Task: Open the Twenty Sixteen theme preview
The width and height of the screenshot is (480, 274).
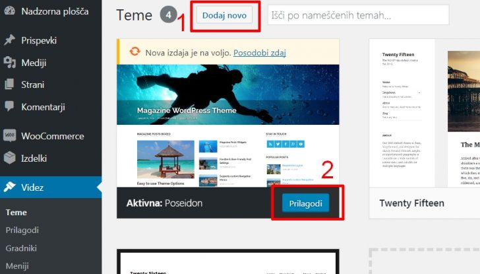Action: [228, 262]
